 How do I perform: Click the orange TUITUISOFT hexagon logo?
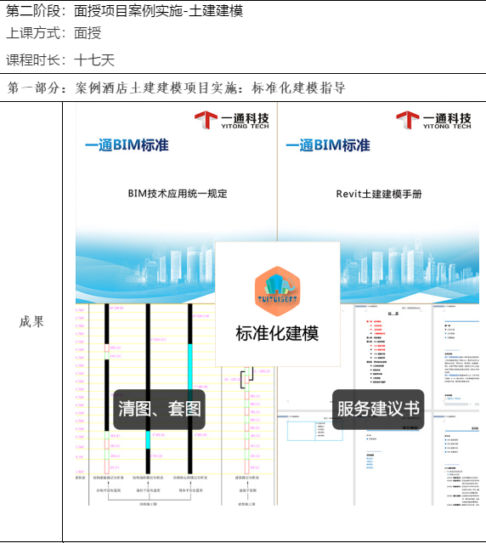pyautogui.click(x=277, y=291)
